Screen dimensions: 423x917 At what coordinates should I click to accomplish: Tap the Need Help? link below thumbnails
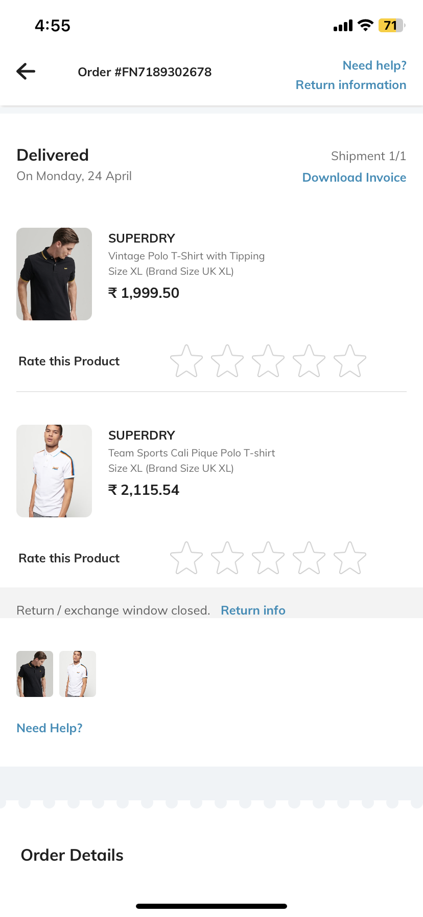coord(50,728)
